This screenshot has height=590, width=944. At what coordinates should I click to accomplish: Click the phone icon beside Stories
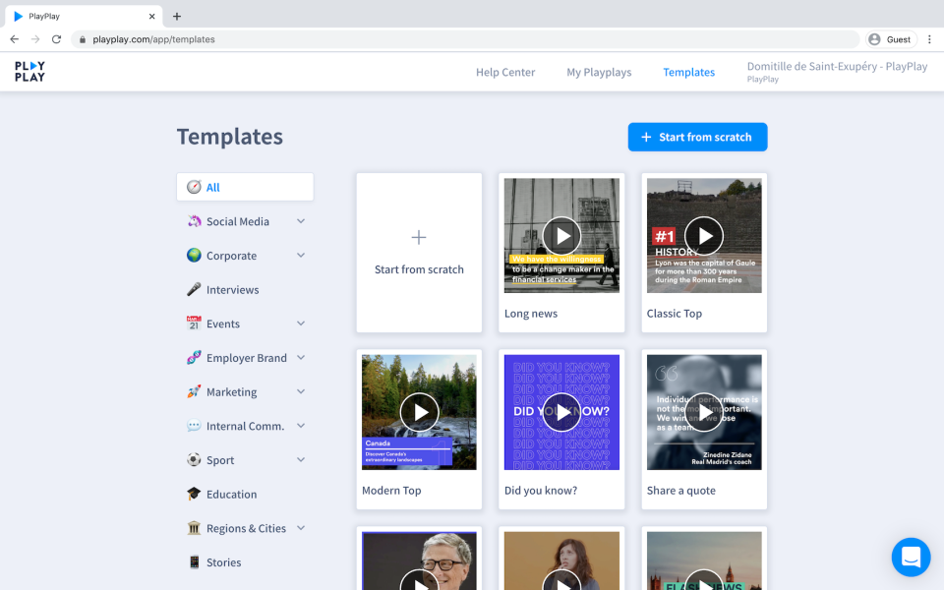(194, 562)
